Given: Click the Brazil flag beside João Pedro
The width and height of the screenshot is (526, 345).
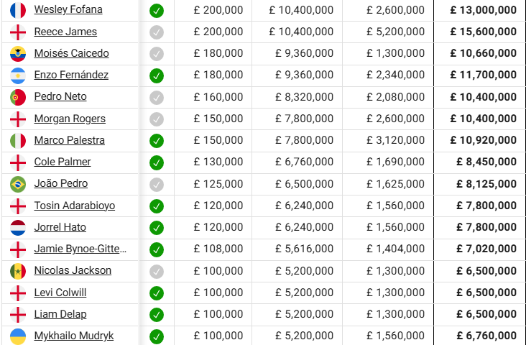Looking at the screenshot, I should (x=18, y=184).
